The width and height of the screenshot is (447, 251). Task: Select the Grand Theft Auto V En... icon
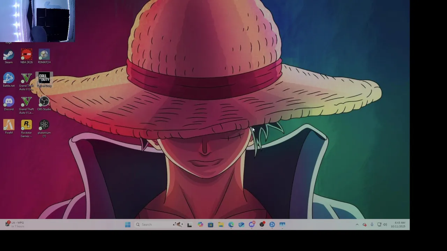pos(27,82)
